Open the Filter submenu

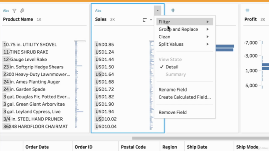pos(185,22)
